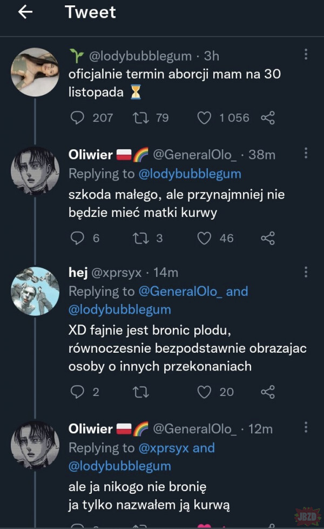Open more options on the top tweet
The width and height of the screenshot is (324, 529).
[306, 55]
